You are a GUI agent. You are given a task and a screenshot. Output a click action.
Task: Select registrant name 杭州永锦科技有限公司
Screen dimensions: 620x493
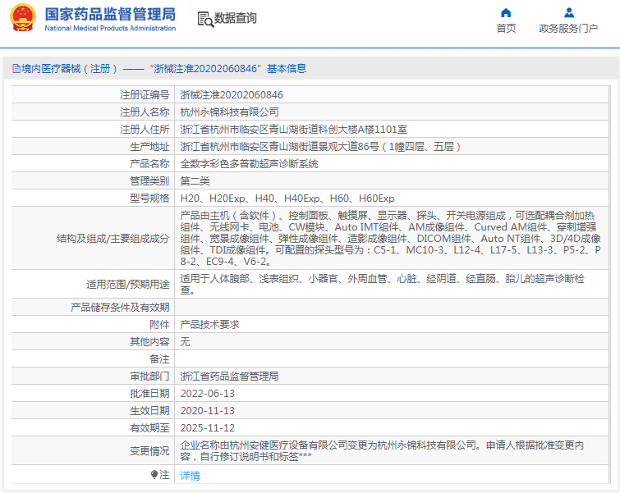pyautogui.click(x=229, y=112)
